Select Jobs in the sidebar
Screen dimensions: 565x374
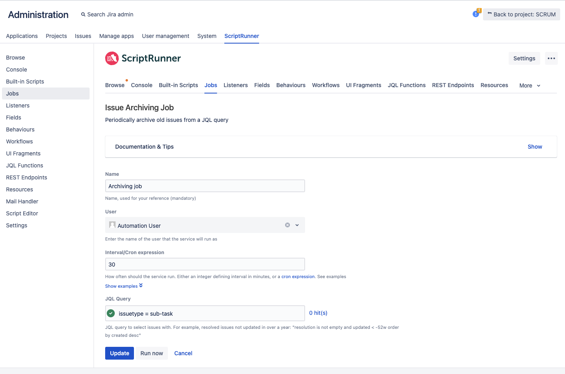click(46, 93)
